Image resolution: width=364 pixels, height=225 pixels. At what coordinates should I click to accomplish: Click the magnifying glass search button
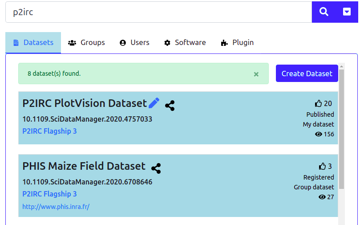pos(324,12)
